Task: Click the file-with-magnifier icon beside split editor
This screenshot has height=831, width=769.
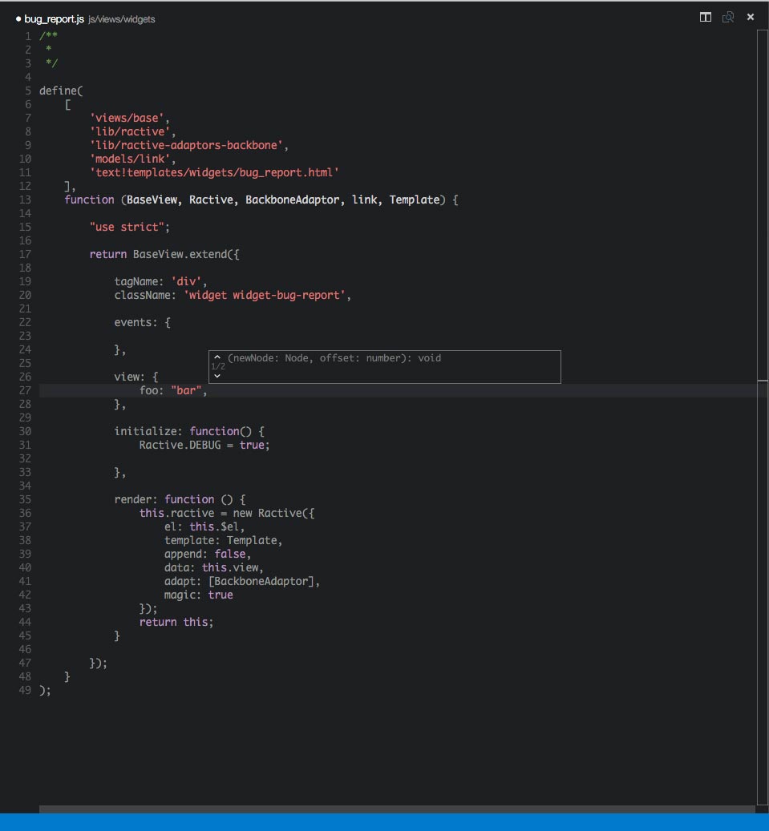Action: pyautogui.click(x=728, y=18)
